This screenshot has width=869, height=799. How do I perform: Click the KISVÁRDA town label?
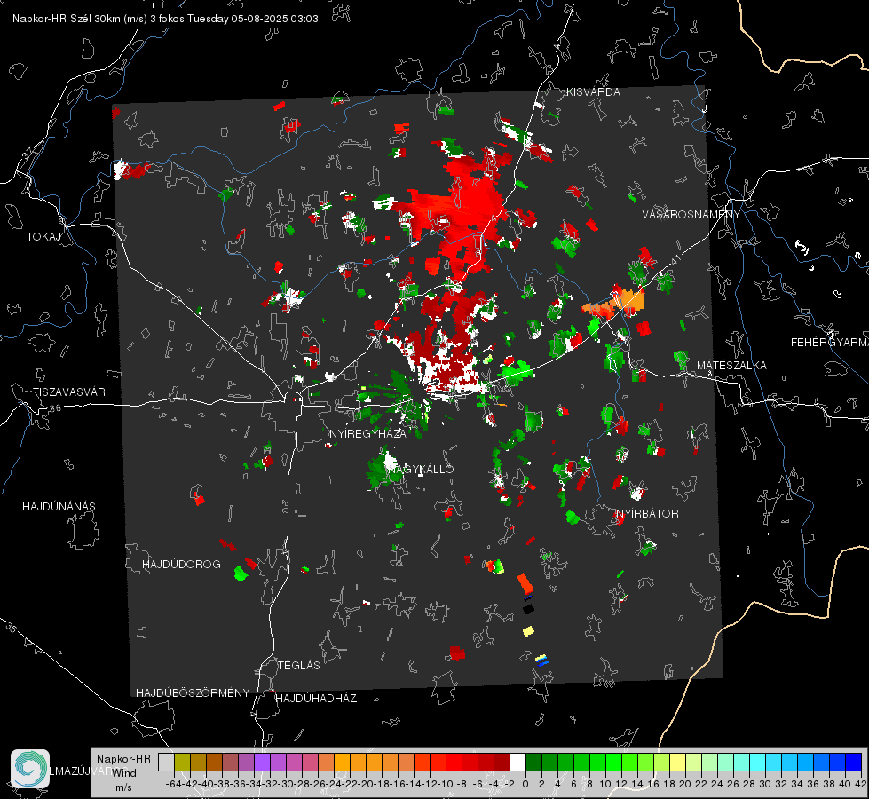[x=593, y=92]
